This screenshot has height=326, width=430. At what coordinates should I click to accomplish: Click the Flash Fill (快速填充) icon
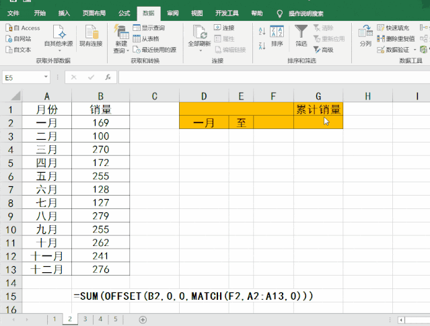point(382,28)
